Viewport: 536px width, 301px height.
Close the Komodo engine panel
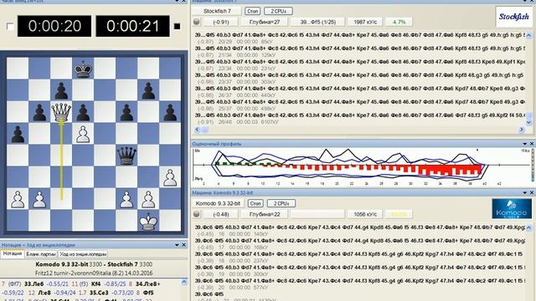(532, 193)
